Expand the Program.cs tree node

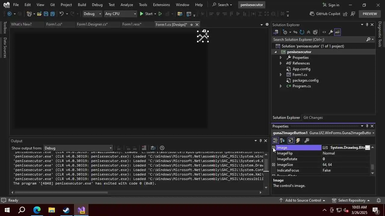click(281, 86)
